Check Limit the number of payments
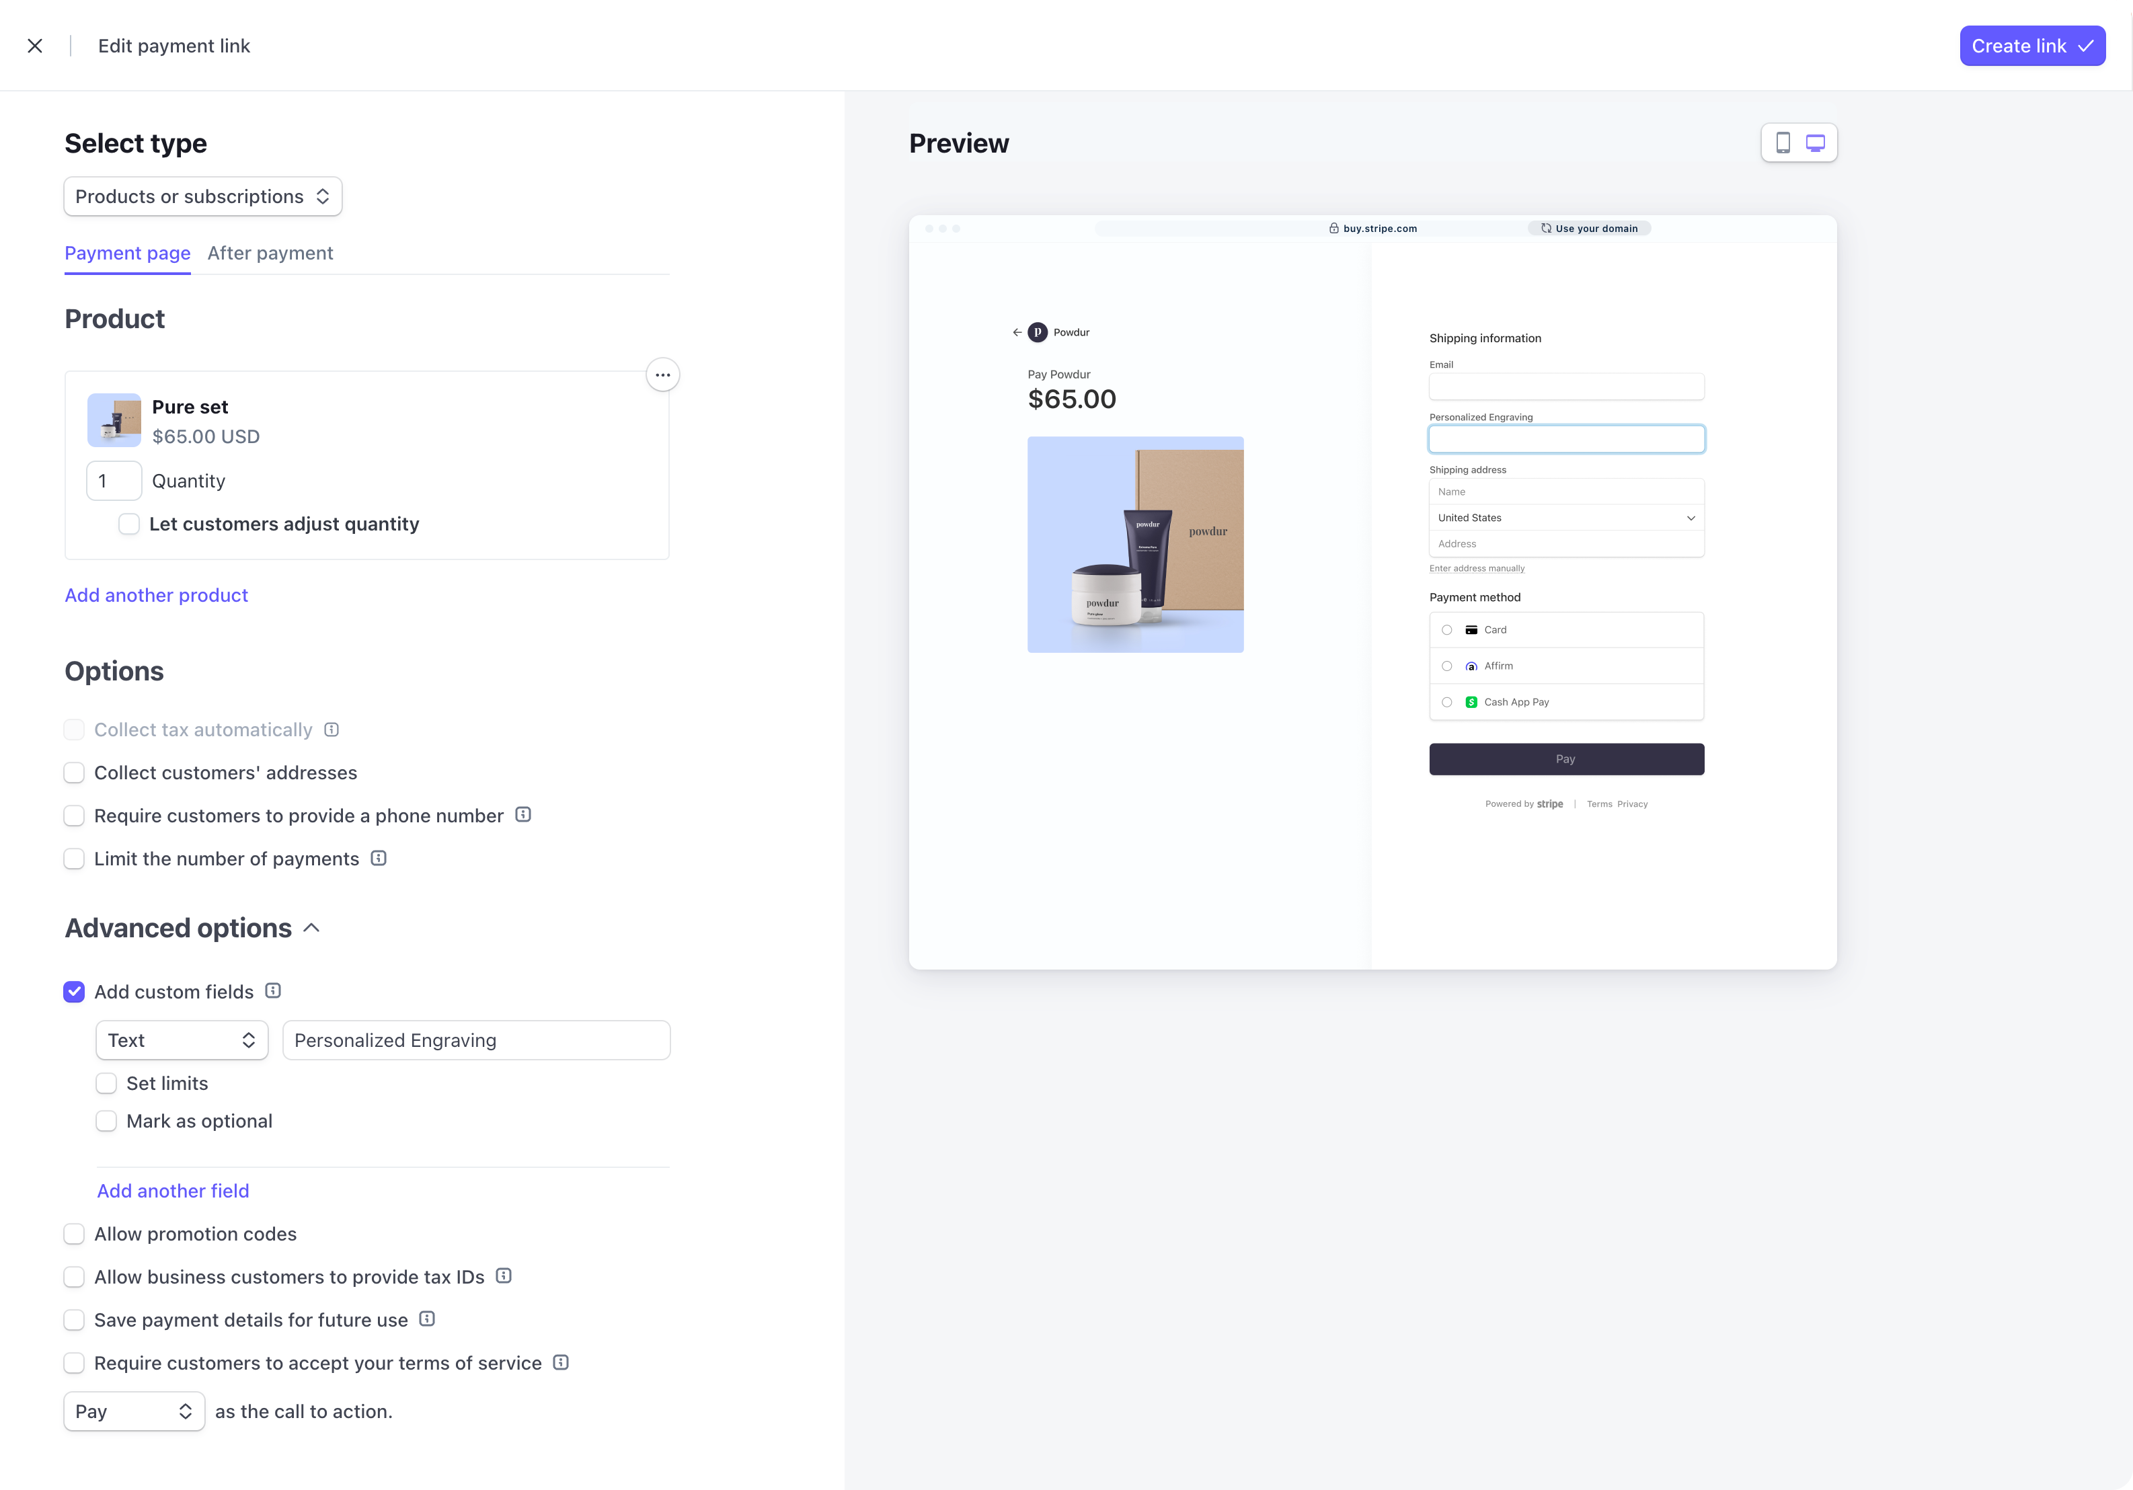 tap(75, 859)
